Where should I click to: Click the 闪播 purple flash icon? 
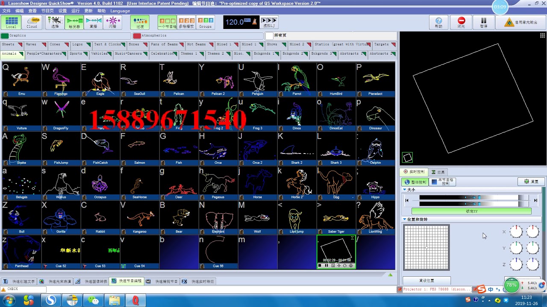112,22
